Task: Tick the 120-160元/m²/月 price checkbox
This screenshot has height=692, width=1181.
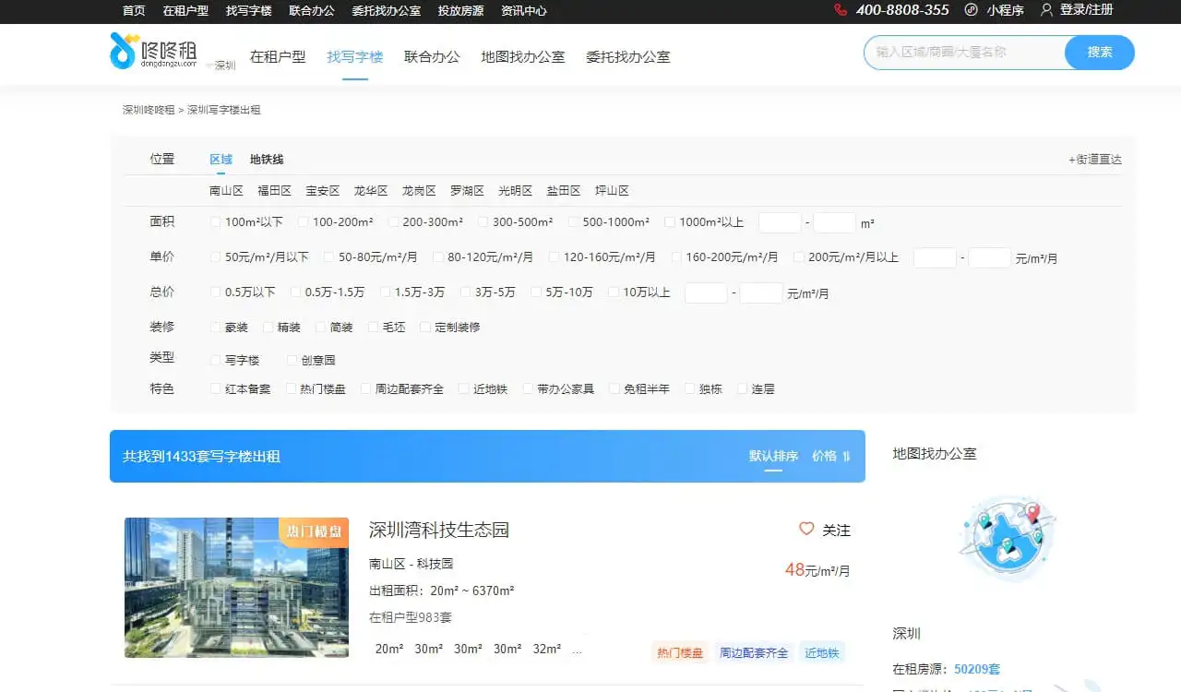Action: 555,257
